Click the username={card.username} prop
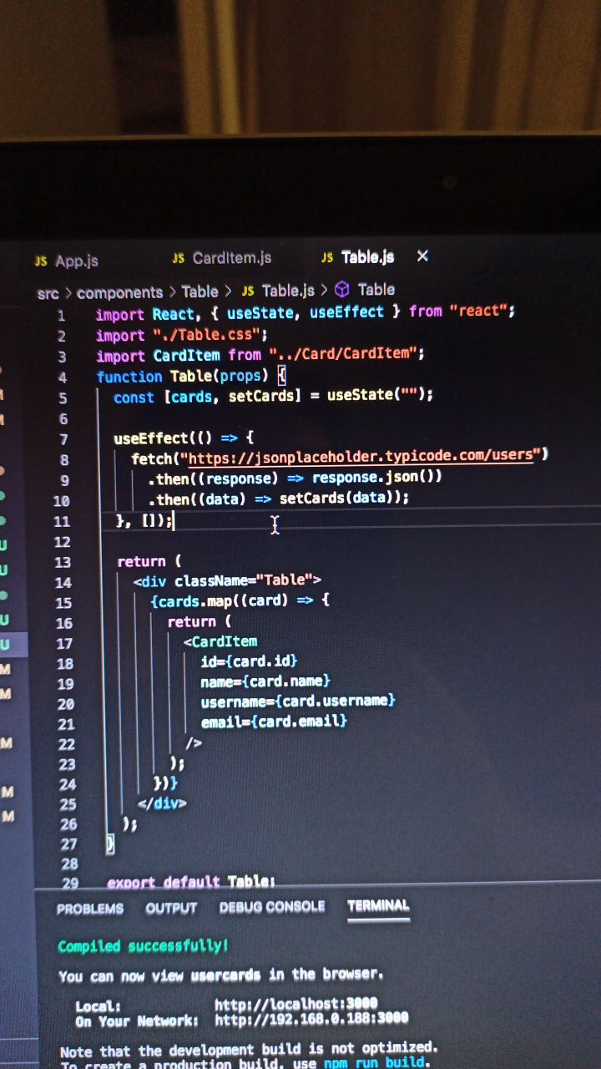The width and height of the screenshot is (601, 1069). pos(298,701)
